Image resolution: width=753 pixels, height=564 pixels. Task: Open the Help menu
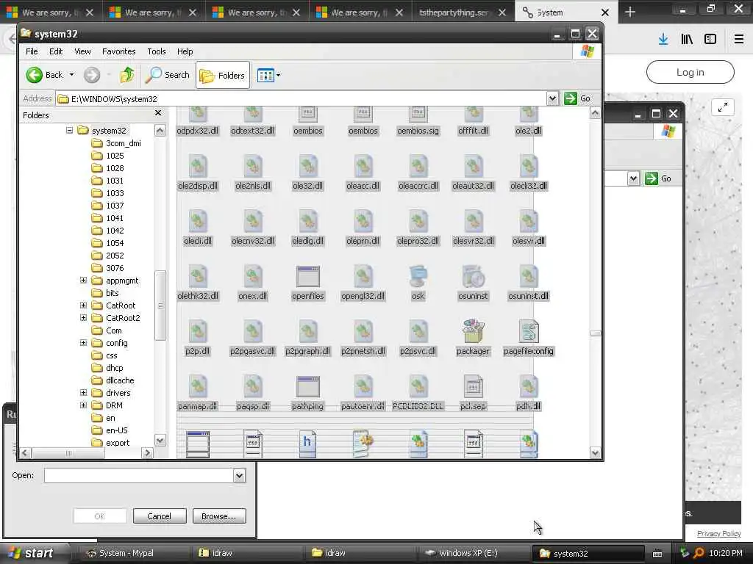tap(185, 51)
